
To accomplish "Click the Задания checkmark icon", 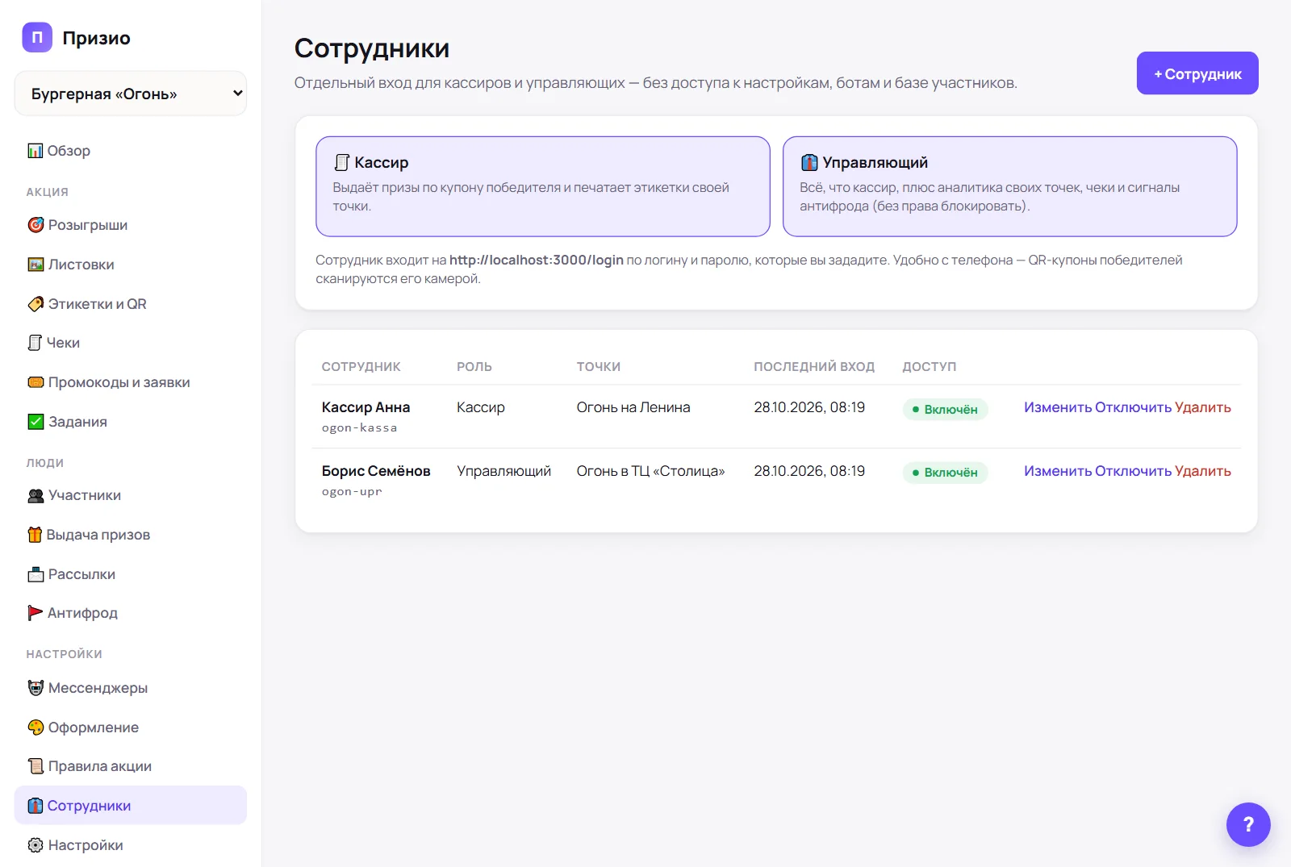I will 36,422.
